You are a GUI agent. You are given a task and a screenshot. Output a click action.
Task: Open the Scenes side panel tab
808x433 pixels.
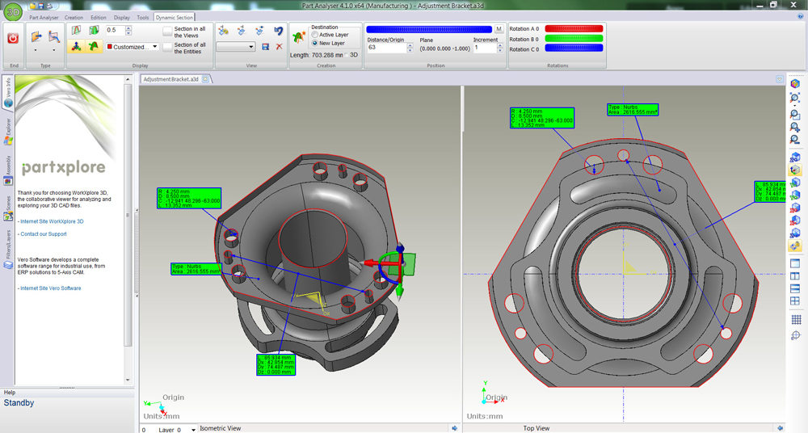[x=8, y=208]
